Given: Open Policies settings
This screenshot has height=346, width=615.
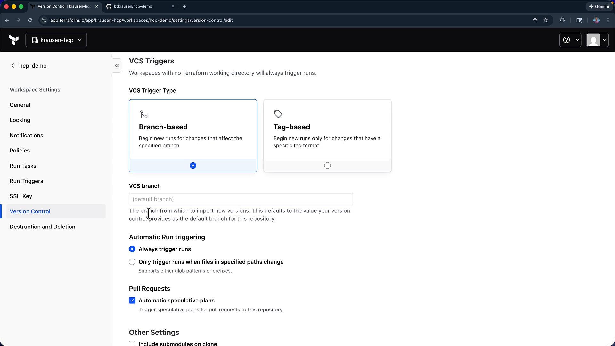Looking at the screenshot, I should (20, 151).
